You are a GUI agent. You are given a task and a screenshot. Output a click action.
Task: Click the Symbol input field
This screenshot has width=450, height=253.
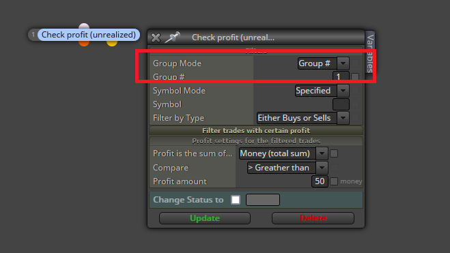(341, 104)
